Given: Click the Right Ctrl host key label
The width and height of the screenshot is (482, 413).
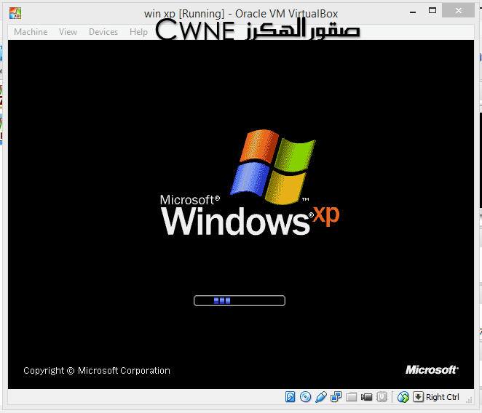Looking at the screenshot, I should (x=443, y=397).
